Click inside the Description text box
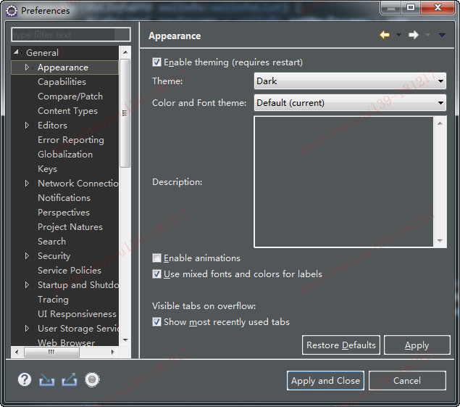Image resolution: width=460 pixels, height=407 pixels. (344, 181)
